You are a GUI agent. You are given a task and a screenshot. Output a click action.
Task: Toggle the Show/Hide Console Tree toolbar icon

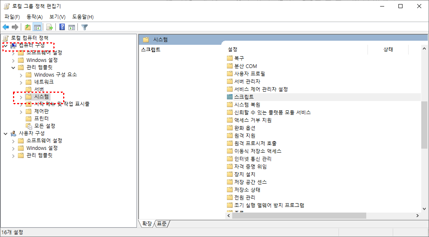tap(37, 27)
